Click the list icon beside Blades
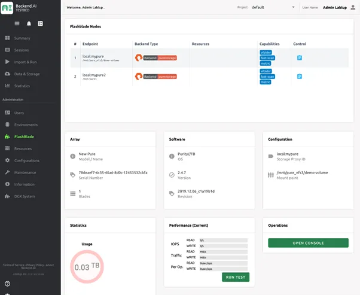The image size is (360, 295). (x=73, y=193)
